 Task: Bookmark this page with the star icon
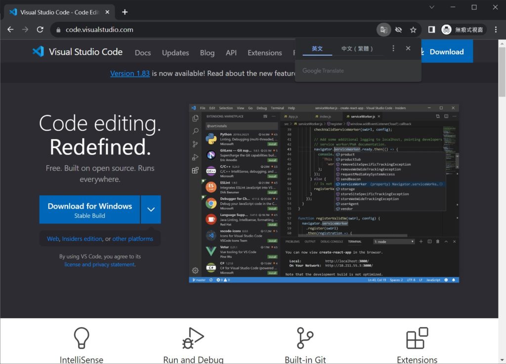(413, 30)
